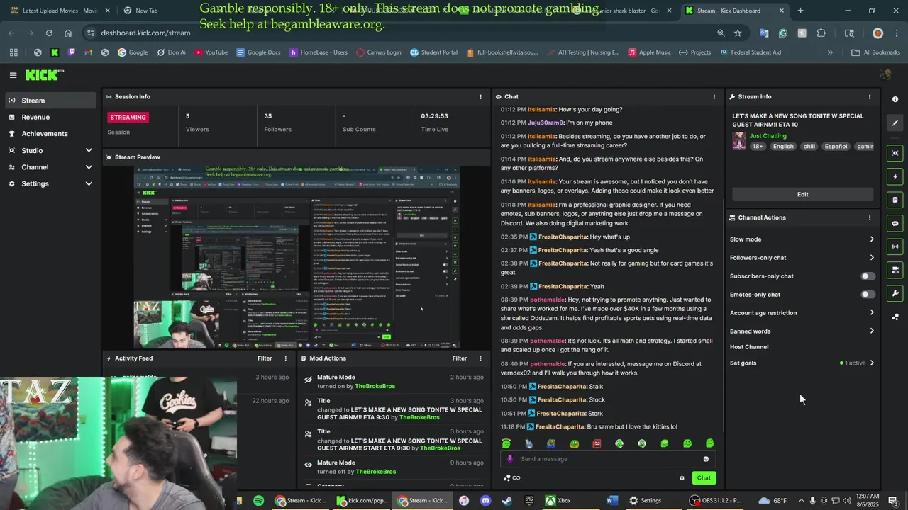Click the info icon in right sidebar
The image size is (908, 510).
895,99
